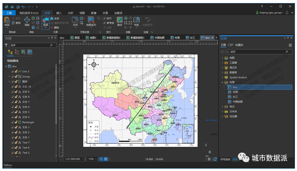Image resolution: width=297 pixels, height=171 pixels.
Task: Uncheck visibility of 文本 5 element
Action: click(13, 112)
